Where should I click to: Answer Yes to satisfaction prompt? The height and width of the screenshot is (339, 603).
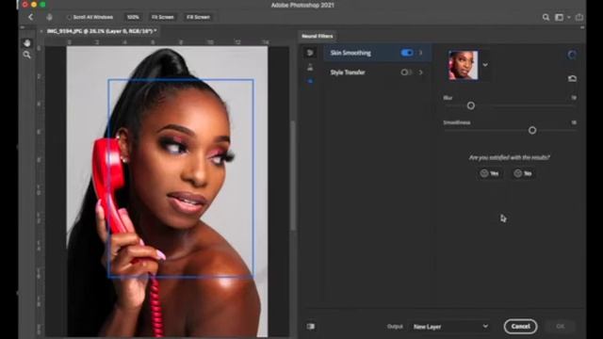point(490,173)
